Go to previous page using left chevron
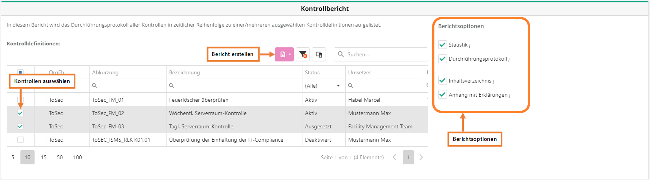The image size is (650, 180). [394, 157]
